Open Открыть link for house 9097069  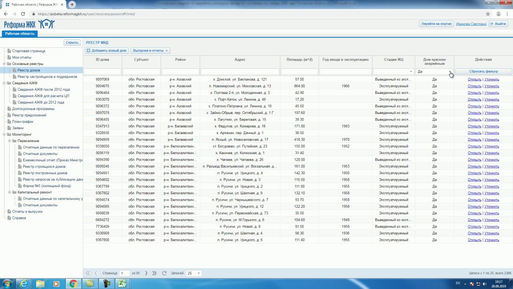[x=474, y=79]
